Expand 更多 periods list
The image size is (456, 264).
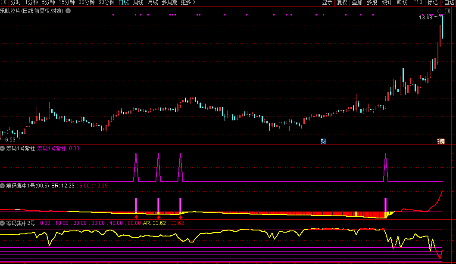pos(188,3)
